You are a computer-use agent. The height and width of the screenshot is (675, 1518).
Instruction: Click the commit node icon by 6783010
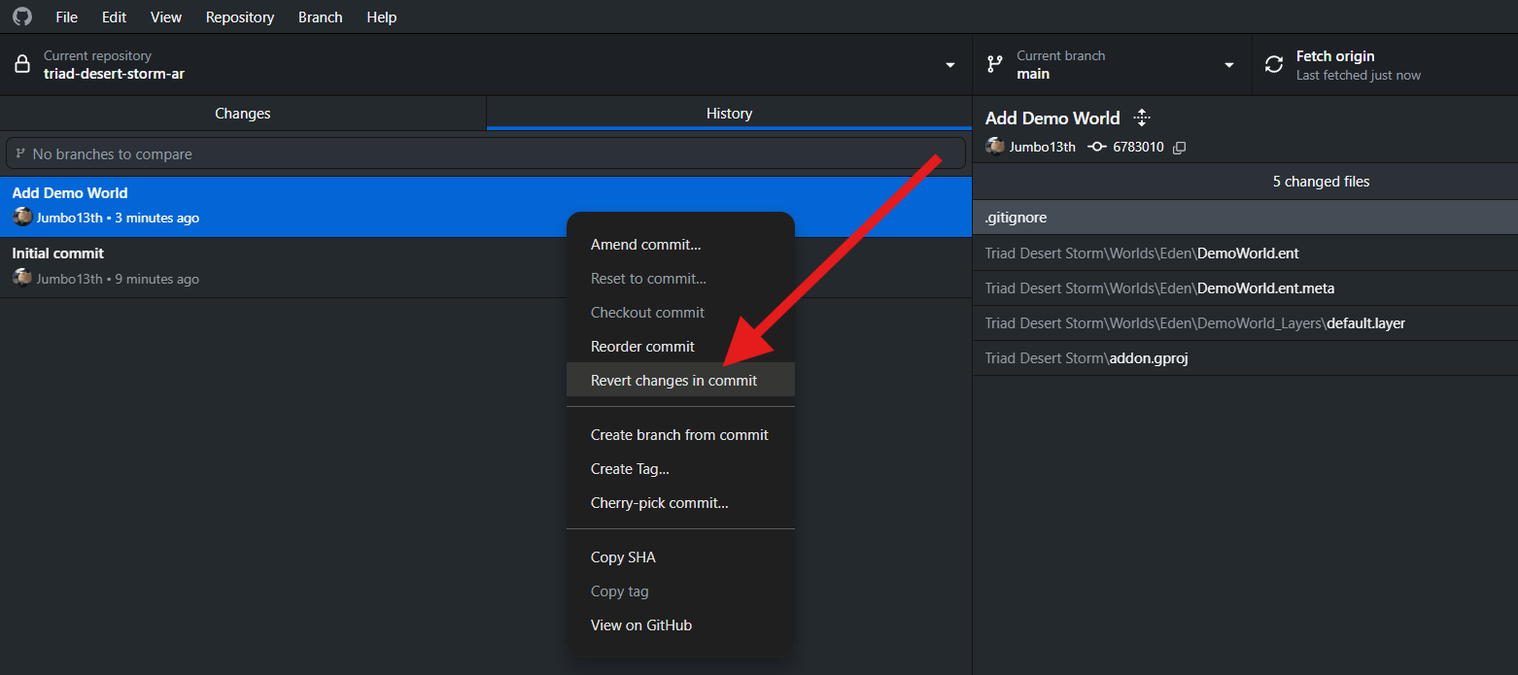pos(1097,147)
